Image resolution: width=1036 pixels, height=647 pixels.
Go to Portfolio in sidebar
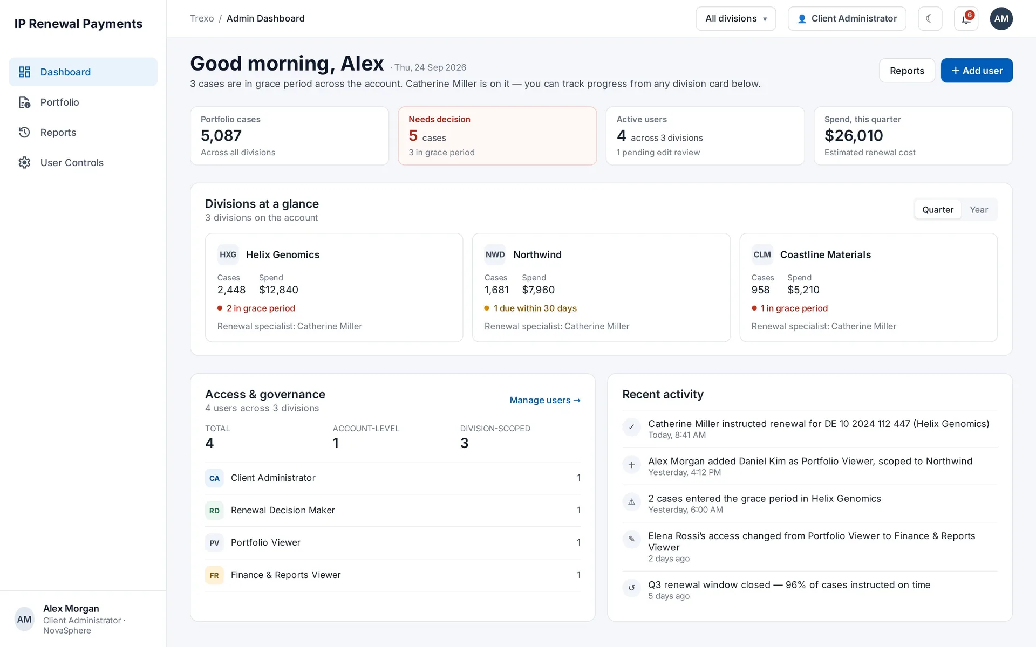tap(83, 102)
